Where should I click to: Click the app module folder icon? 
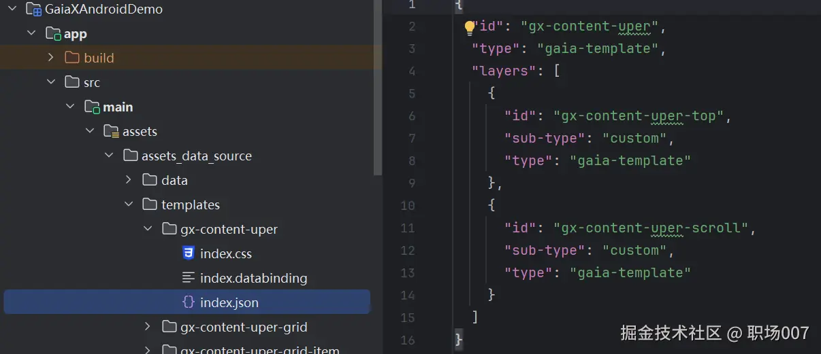click(x=53, y=33)
